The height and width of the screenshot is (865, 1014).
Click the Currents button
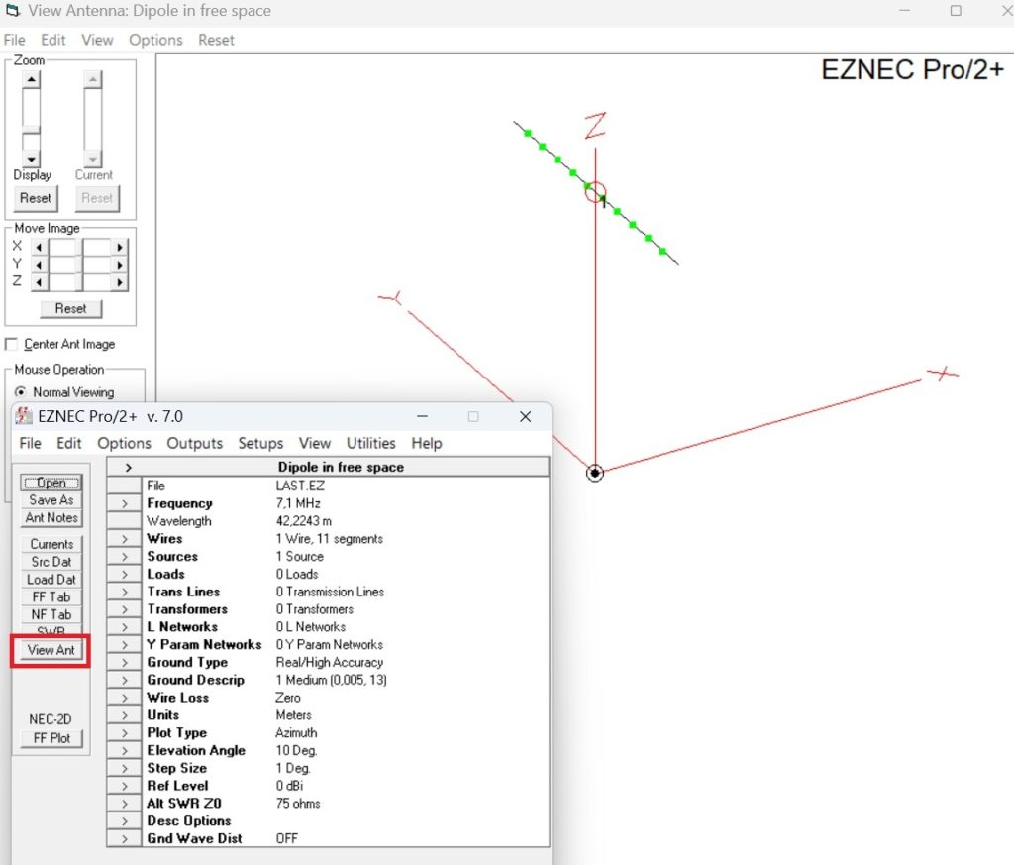(x=51, y=544)
